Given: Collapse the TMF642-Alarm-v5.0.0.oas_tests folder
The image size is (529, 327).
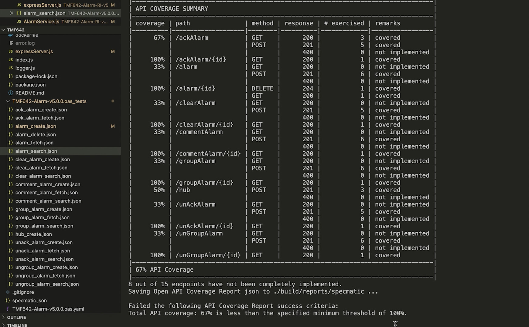Looking at the screenshot, I should [x=8, y=101].
